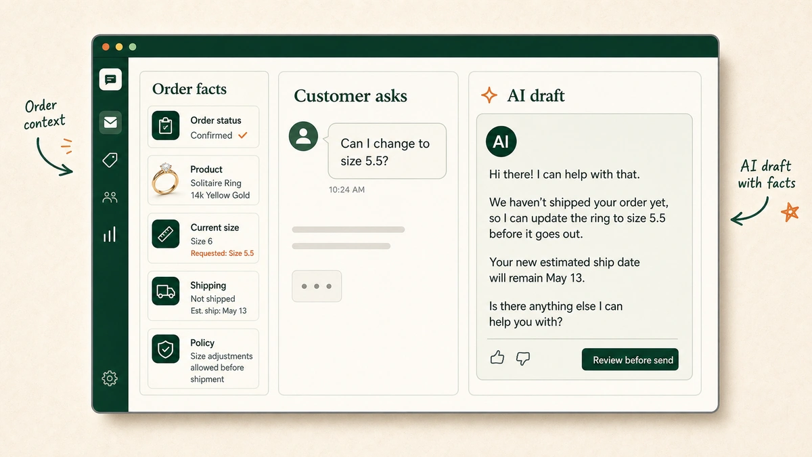Give the AI draft a thumbs up

point(497,357)
